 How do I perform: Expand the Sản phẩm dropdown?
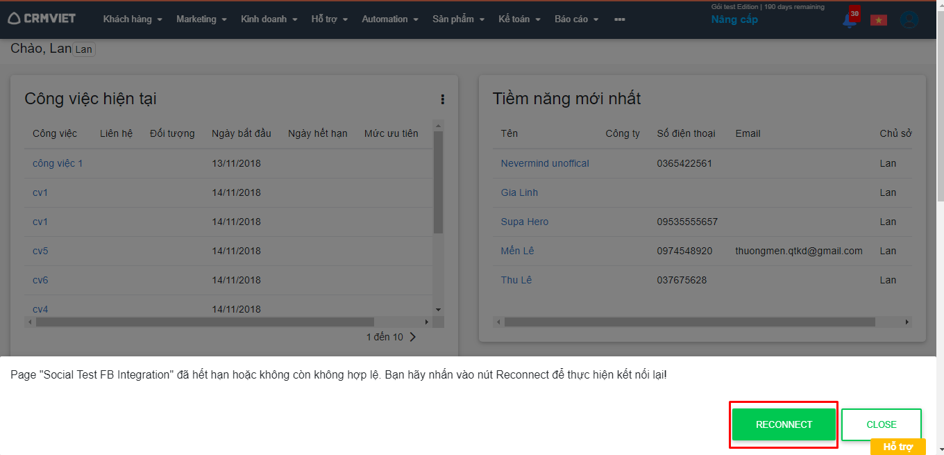[x=458, y=19]
